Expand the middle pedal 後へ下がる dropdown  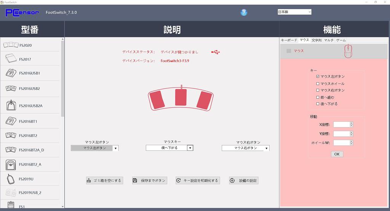pyautogui.click(x=190, y=148)
